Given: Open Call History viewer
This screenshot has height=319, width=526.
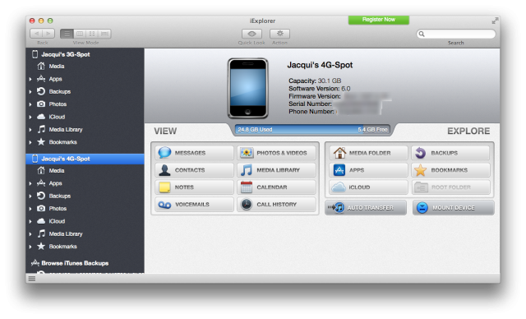Looking at the screenshot, I should click(x=276, y=204).
